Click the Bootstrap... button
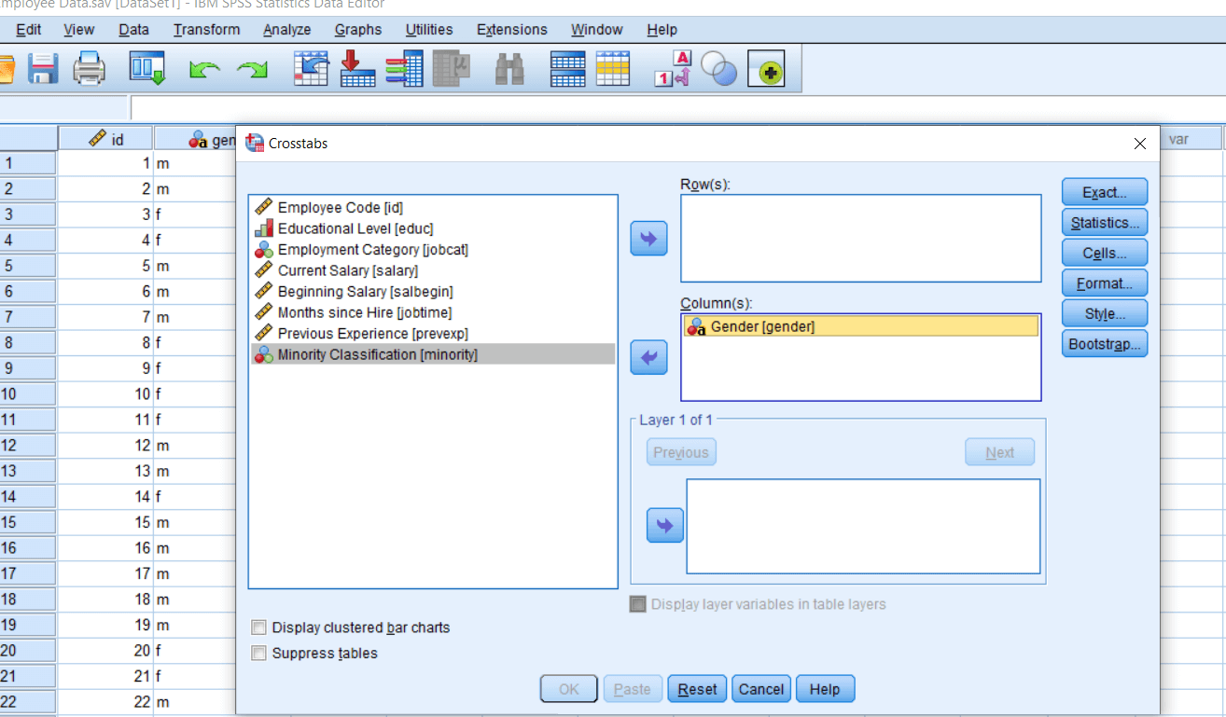1226x717 pixels. point(1105,344)
